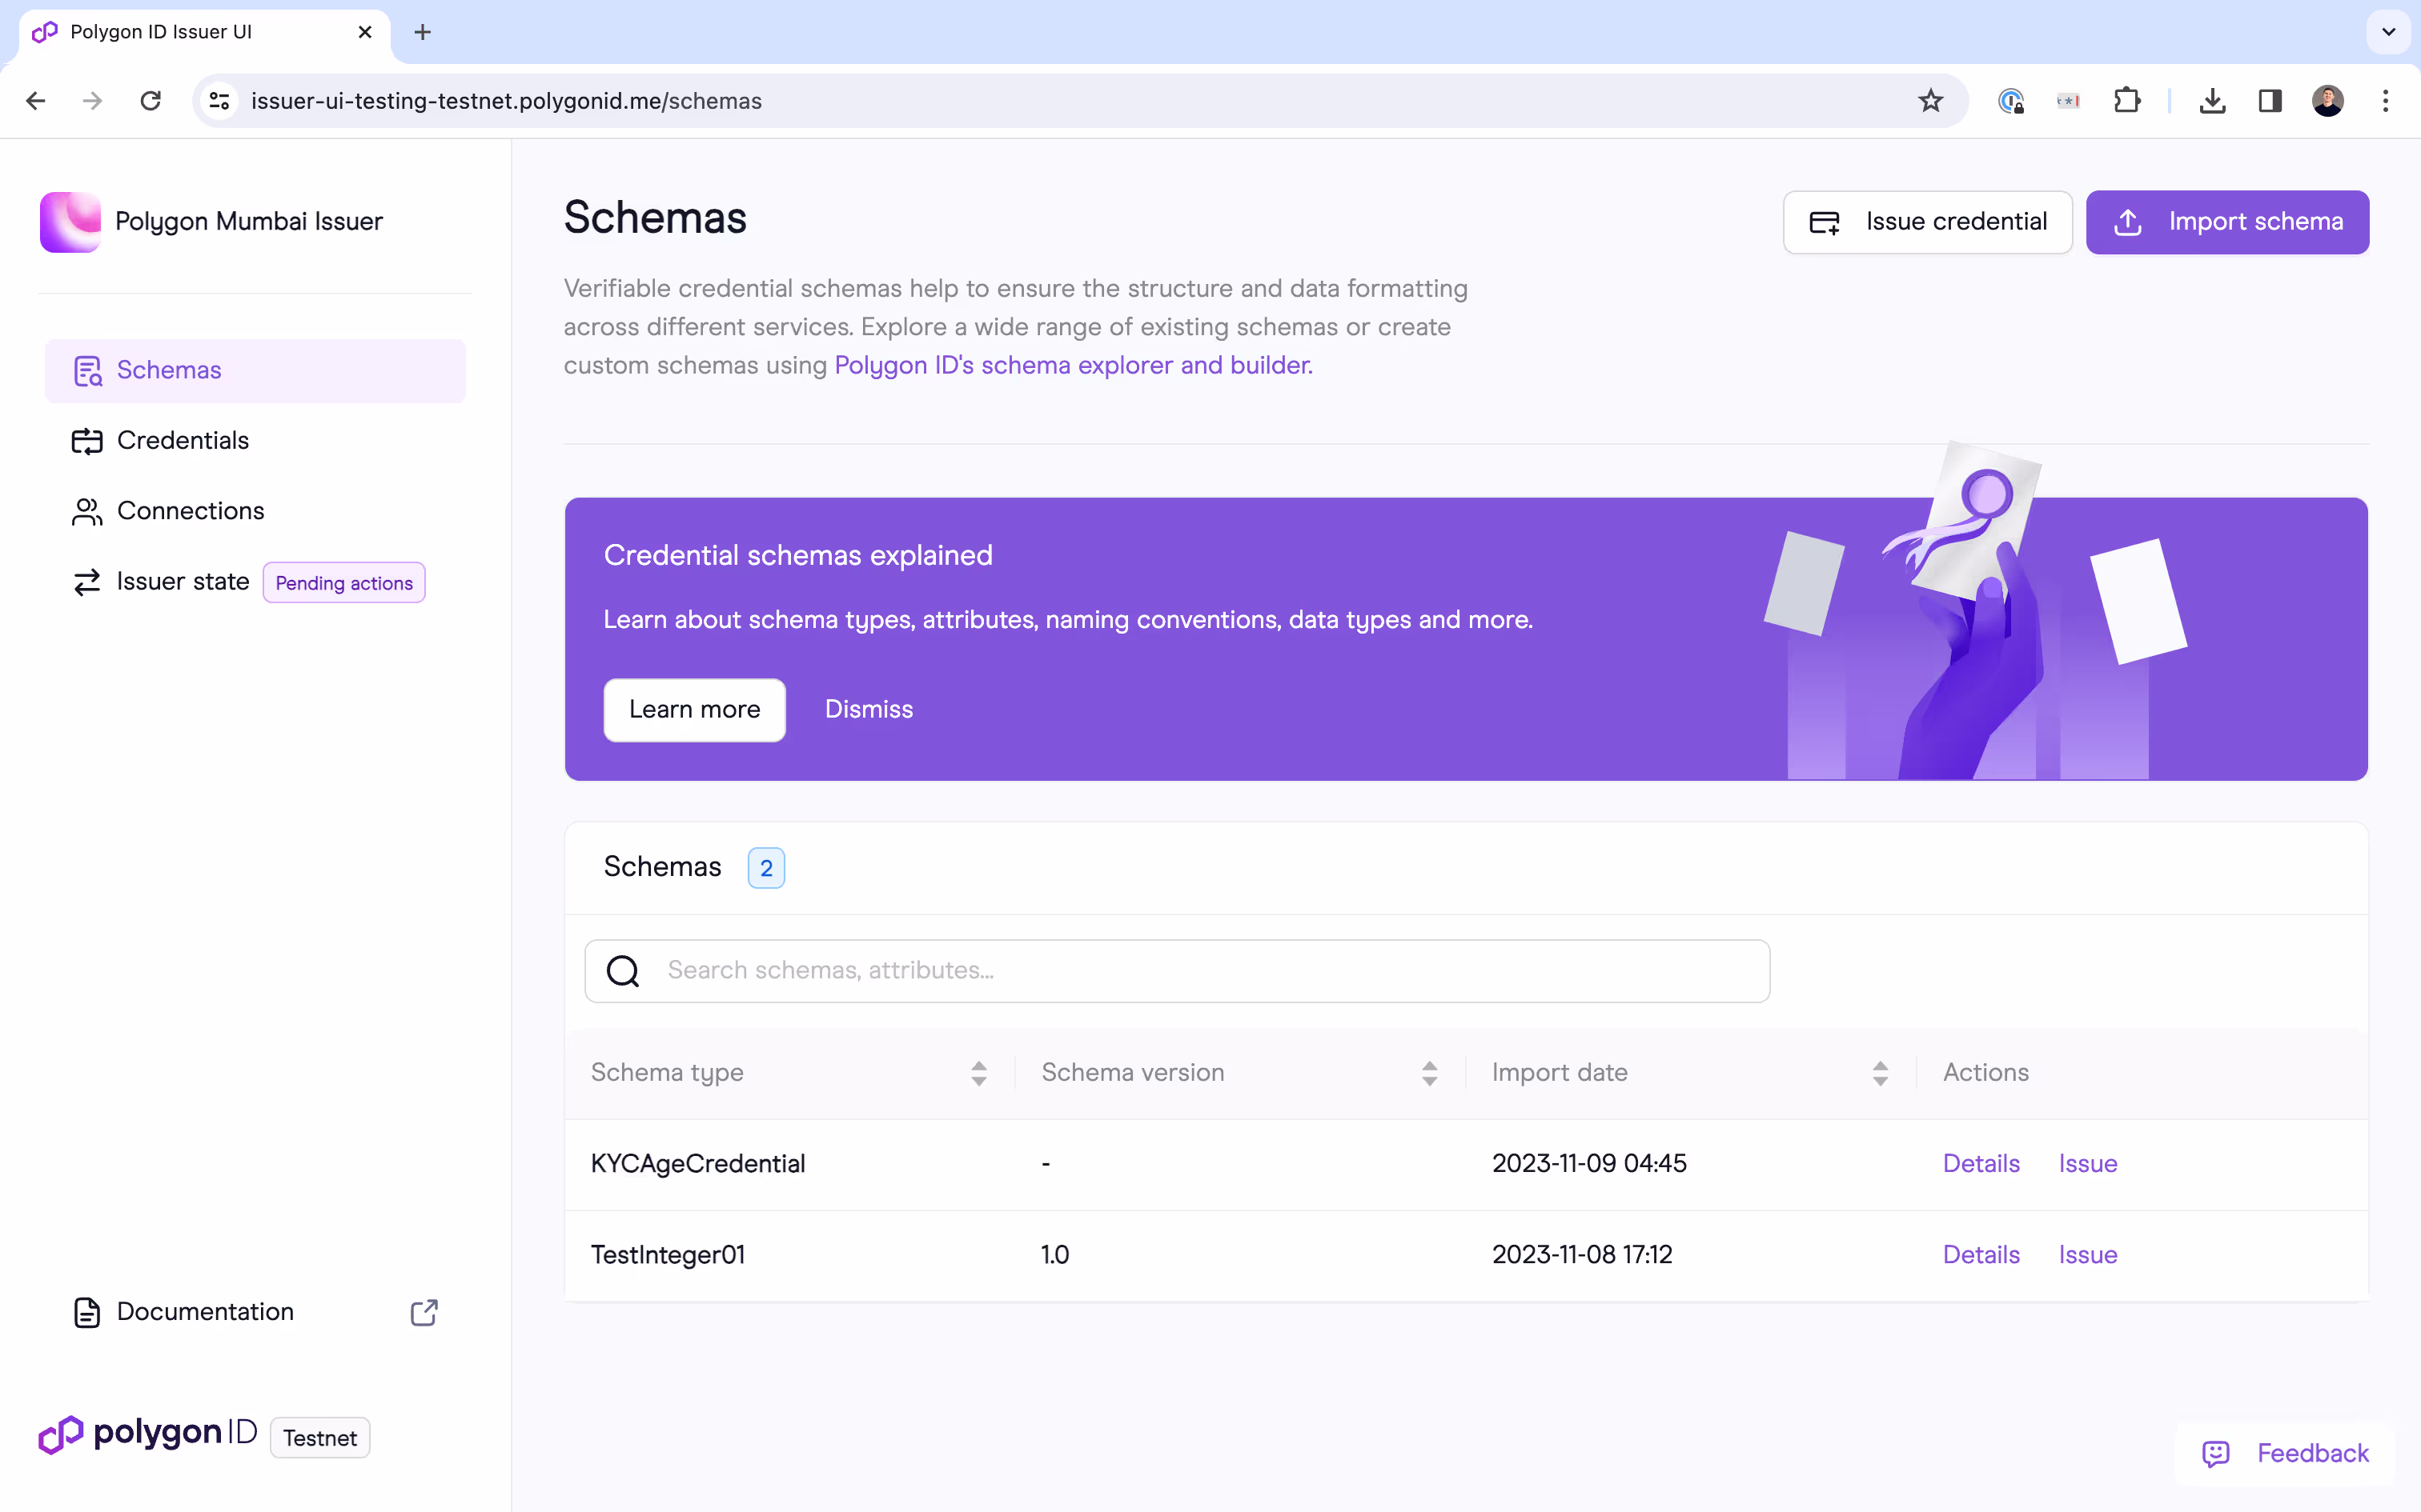
Task: Click site information icon in address bar
Action: point(219,101)
